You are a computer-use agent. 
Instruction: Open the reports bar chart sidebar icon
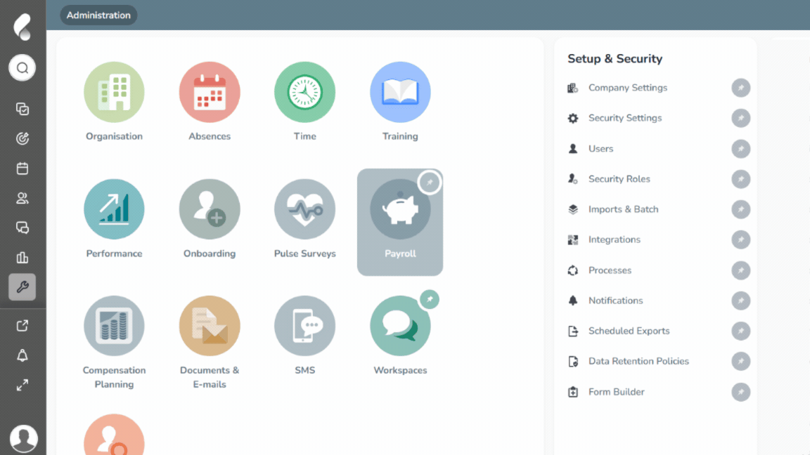pyautogui.click(x=22, y=258)
